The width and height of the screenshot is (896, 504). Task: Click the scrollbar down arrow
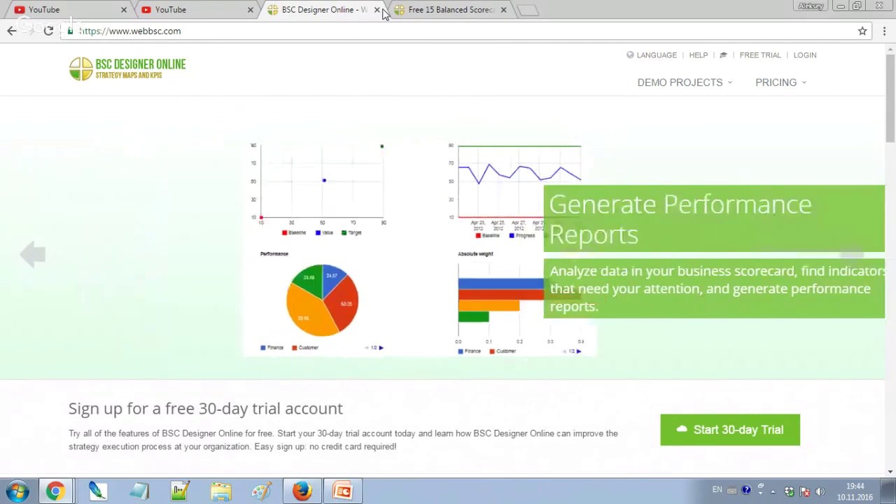click(890, 471)
